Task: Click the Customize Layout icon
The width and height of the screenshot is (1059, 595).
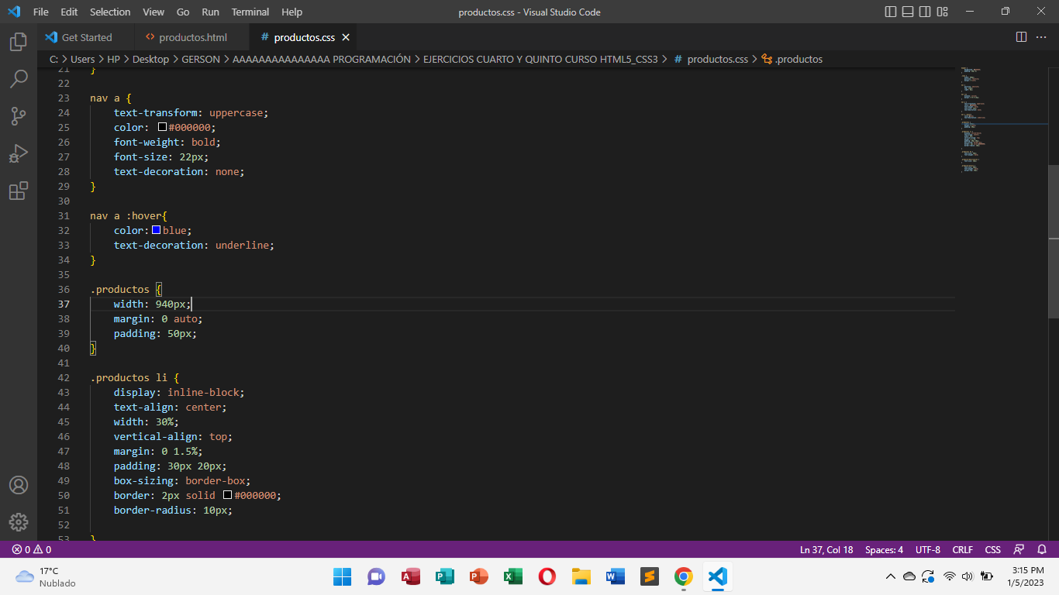Action: [943, 12]
